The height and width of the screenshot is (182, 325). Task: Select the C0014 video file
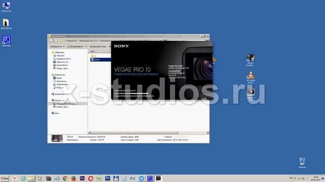click(101, 60)
